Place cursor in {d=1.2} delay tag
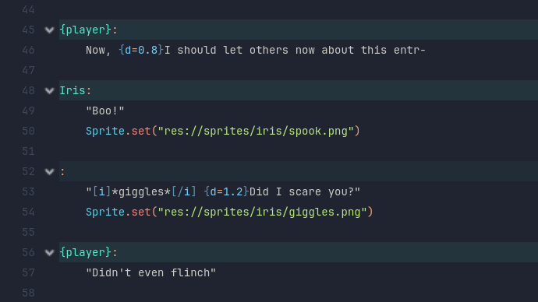Screen dimensions: 538x302 click(226, 191)
